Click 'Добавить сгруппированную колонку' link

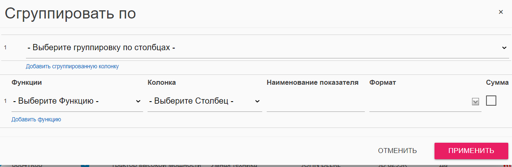[x=72, y=66]
